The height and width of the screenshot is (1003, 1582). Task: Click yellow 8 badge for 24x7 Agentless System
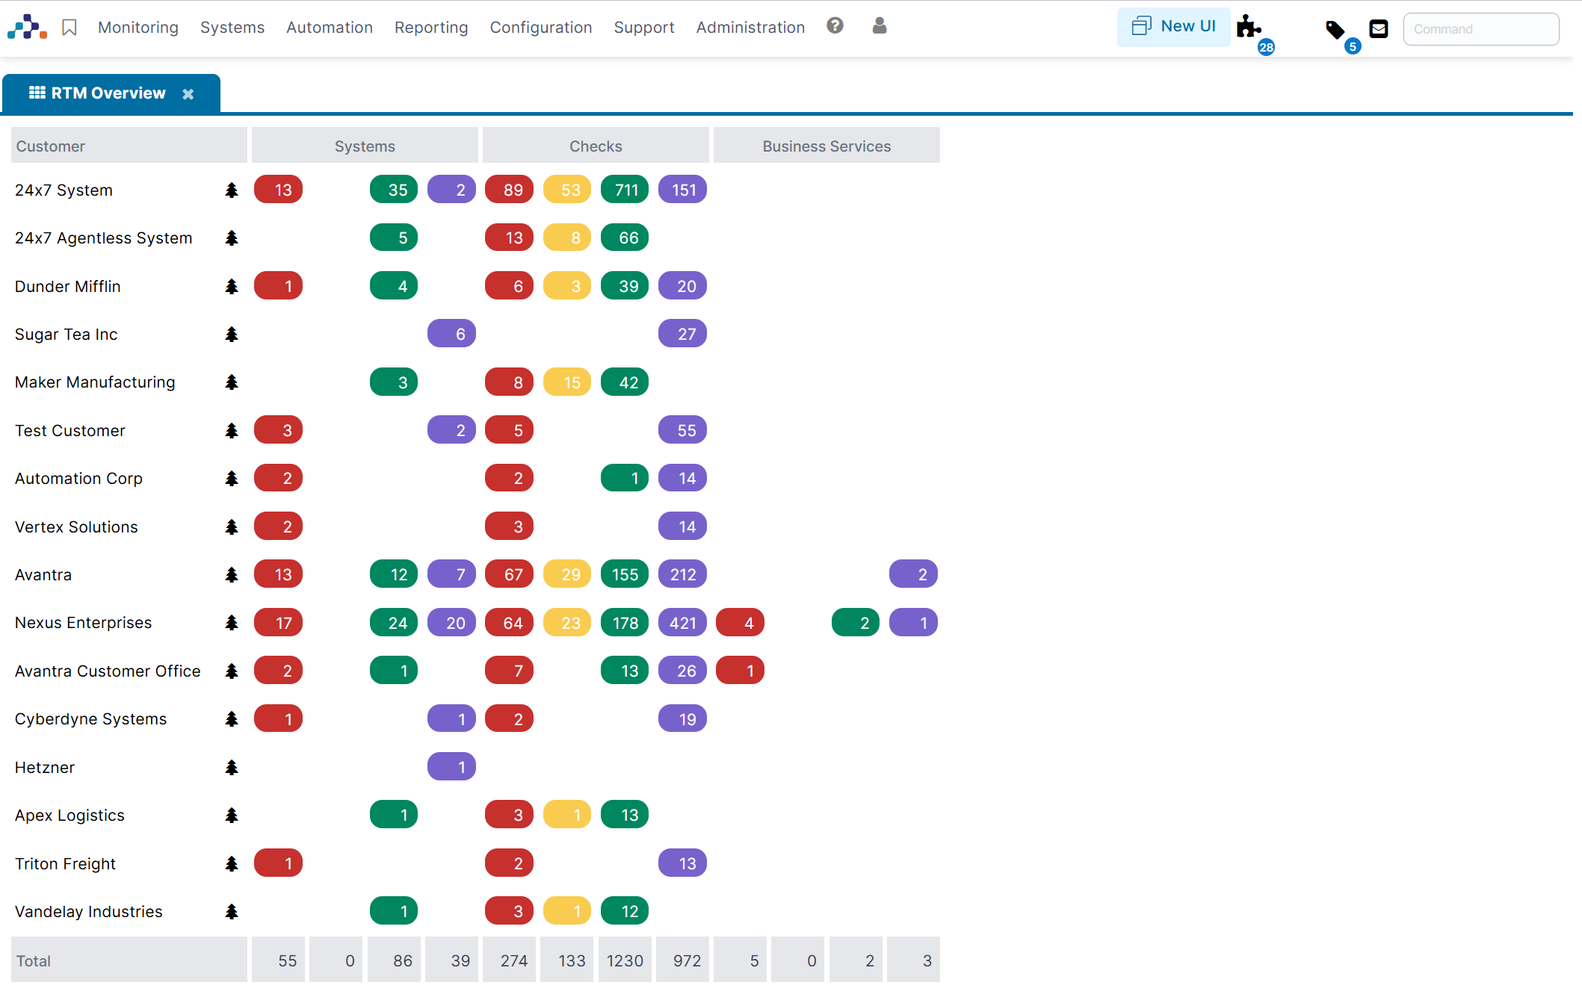tap(567, 237)
